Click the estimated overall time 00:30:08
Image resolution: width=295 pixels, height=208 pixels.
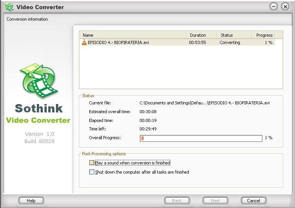[148, 112]
